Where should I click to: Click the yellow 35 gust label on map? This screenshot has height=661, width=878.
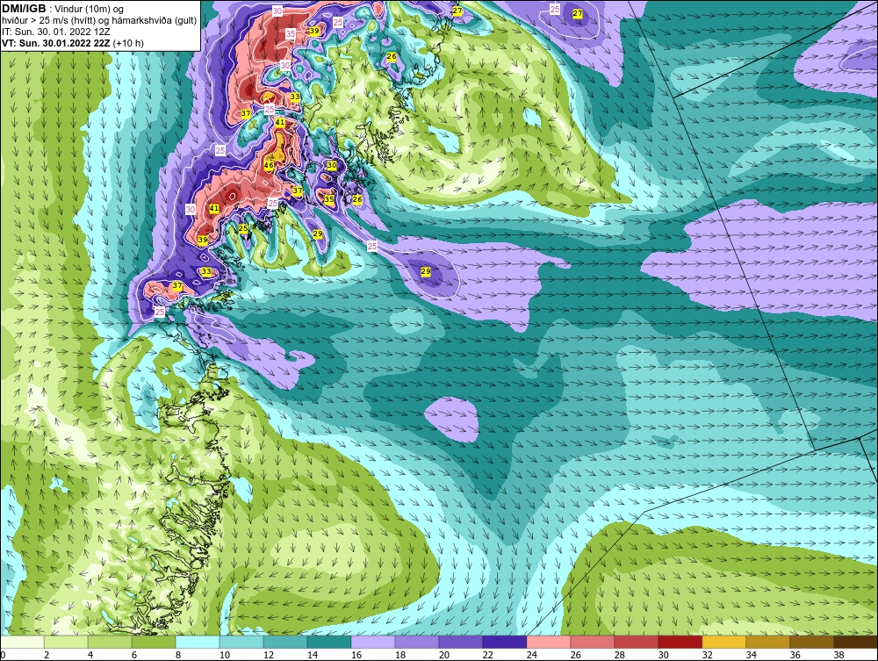point(328,198)
